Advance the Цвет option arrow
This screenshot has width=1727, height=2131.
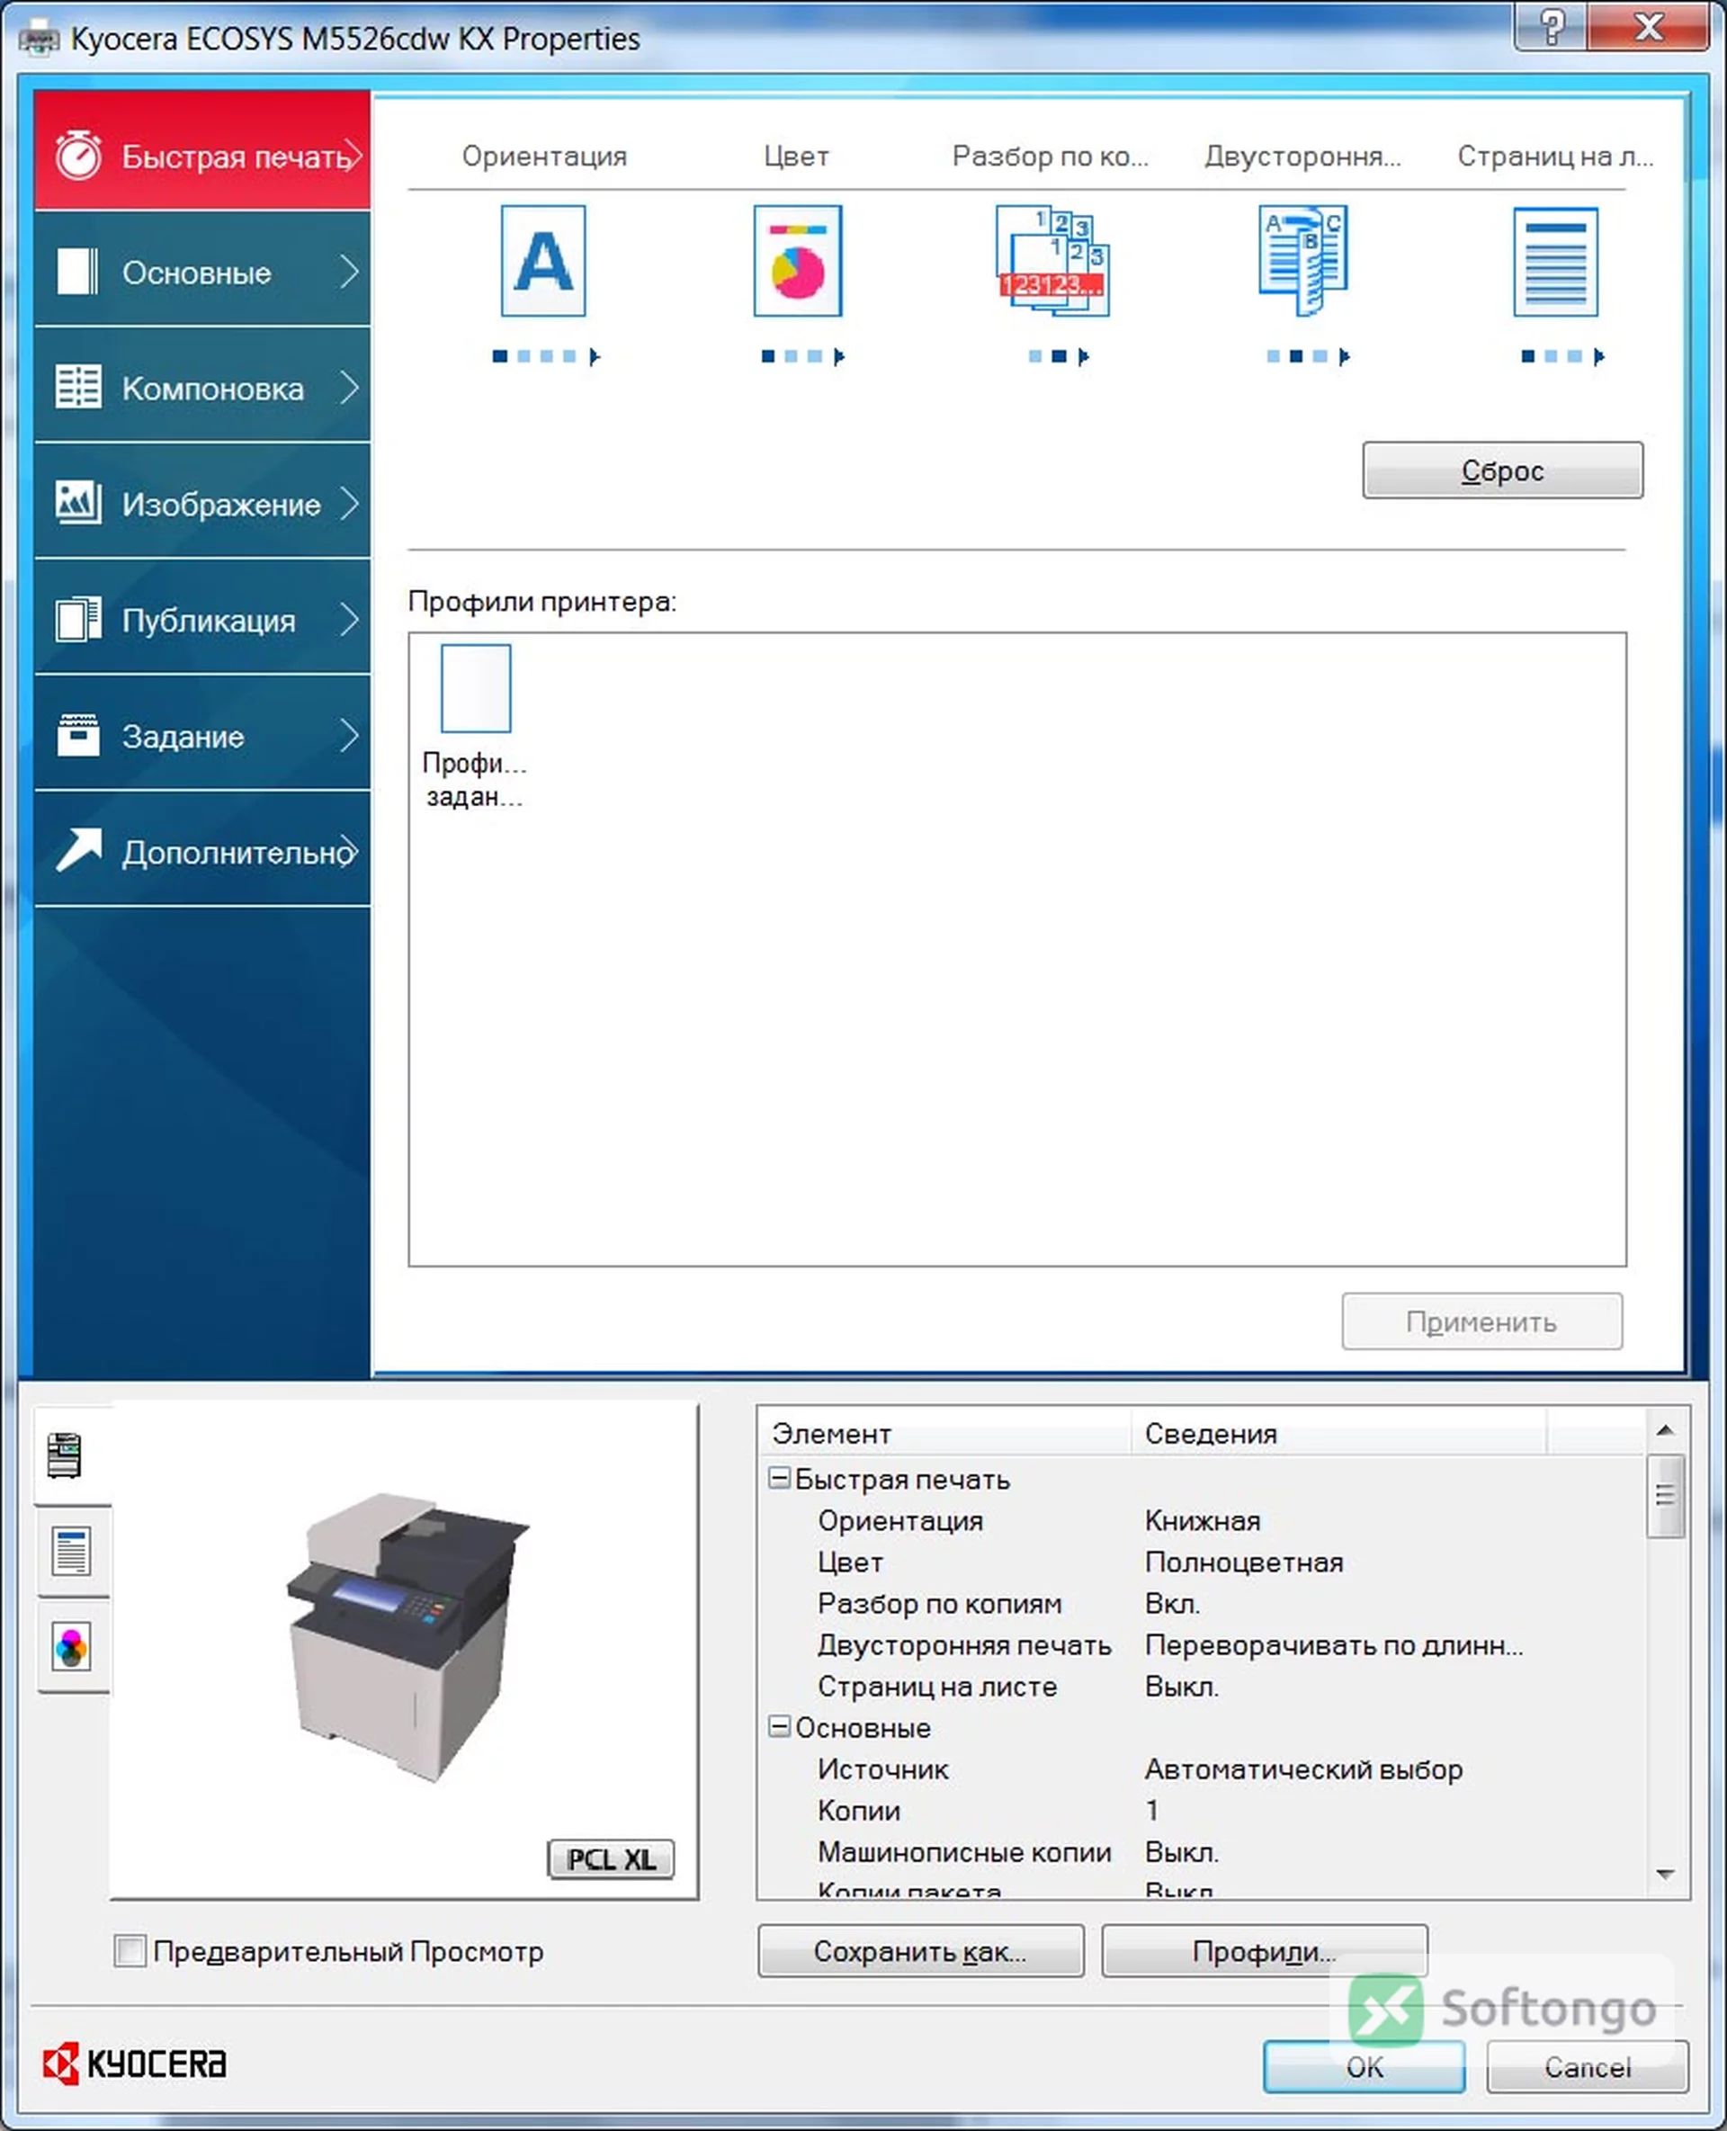tap(839, 356)
